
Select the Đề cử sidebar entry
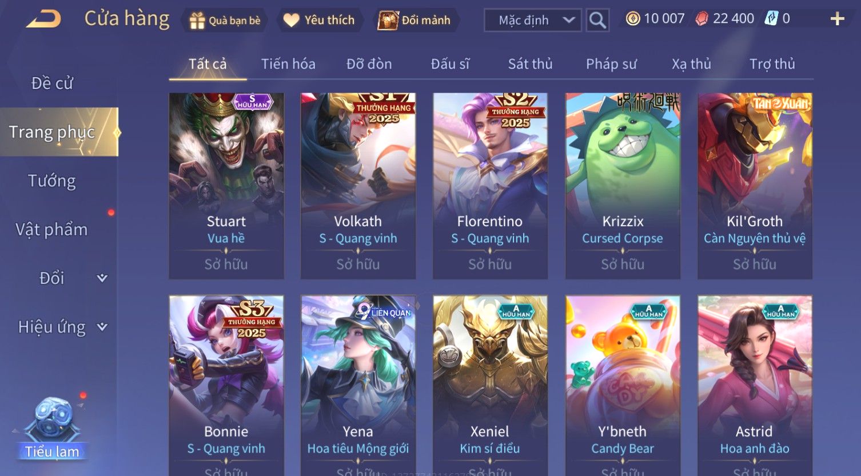tap(52, 83)
